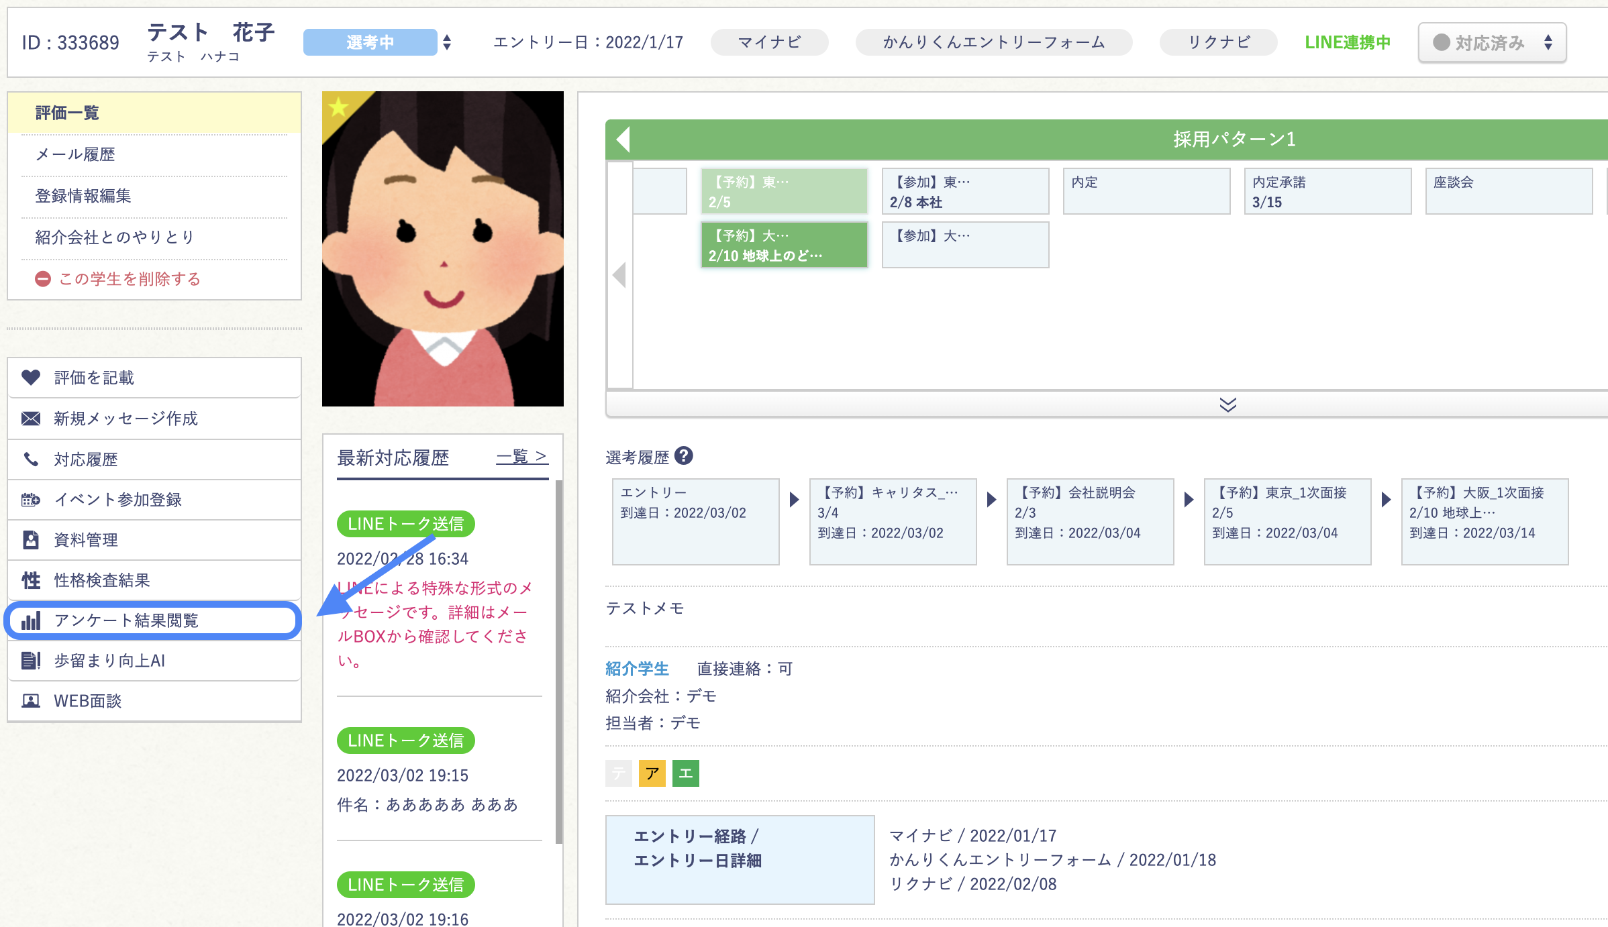This screenshot has width=1608, height=927.
Task: Click the 紹介学生 label
Action: click(637, 669)
